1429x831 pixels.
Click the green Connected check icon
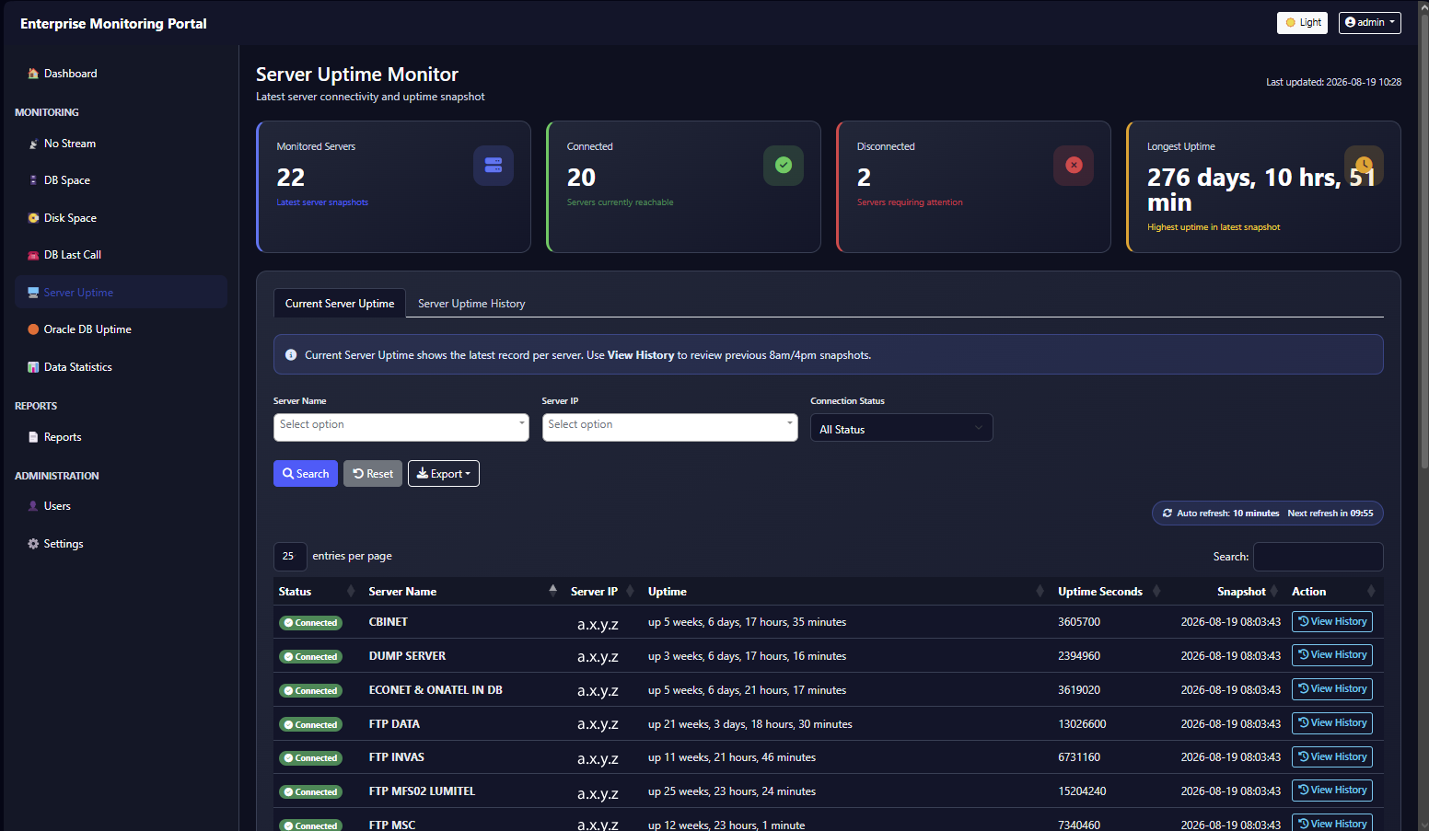(x=784, y=166)
